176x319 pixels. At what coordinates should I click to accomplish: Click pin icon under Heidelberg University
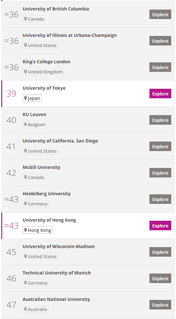[x=26, y=204]
